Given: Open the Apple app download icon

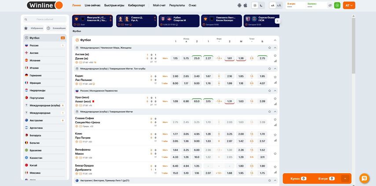Looking at the screenshot, I should point(245,5).
